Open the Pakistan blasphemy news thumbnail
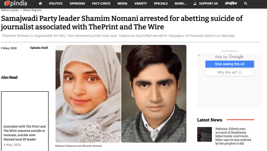The width and height of the screenshot is (267, 151). click(x=205, y=134)
